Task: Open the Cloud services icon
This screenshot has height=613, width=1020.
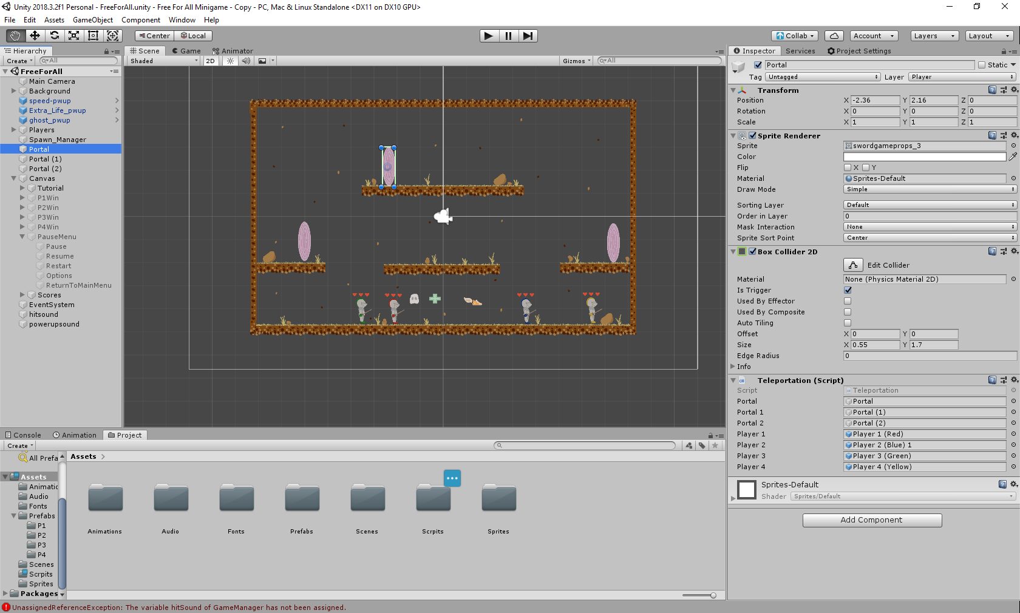Action: (834, 36)
